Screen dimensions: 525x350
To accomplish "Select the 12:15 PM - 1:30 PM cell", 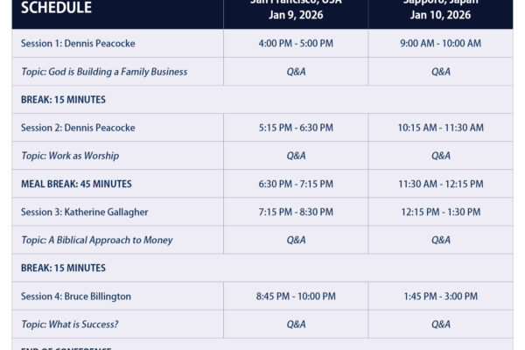I will pyautogui.click(x=440, y=212).
